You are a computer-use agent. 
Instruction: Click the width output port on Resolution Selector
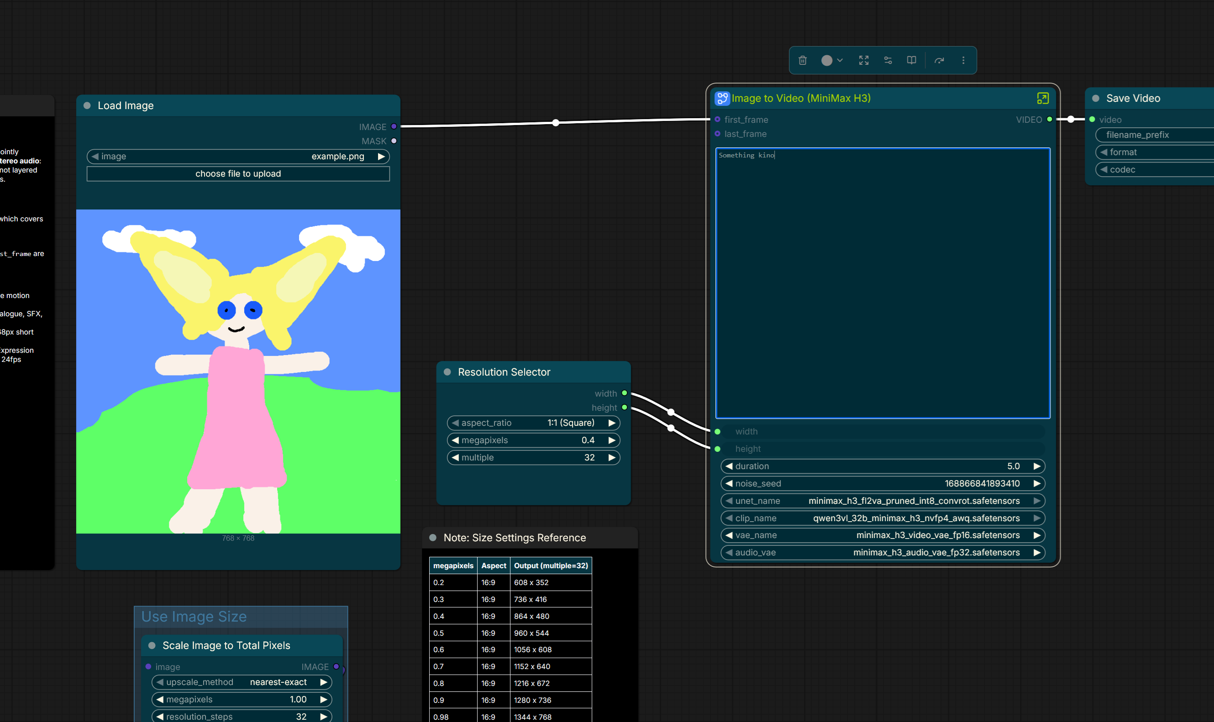coord(624,393)
